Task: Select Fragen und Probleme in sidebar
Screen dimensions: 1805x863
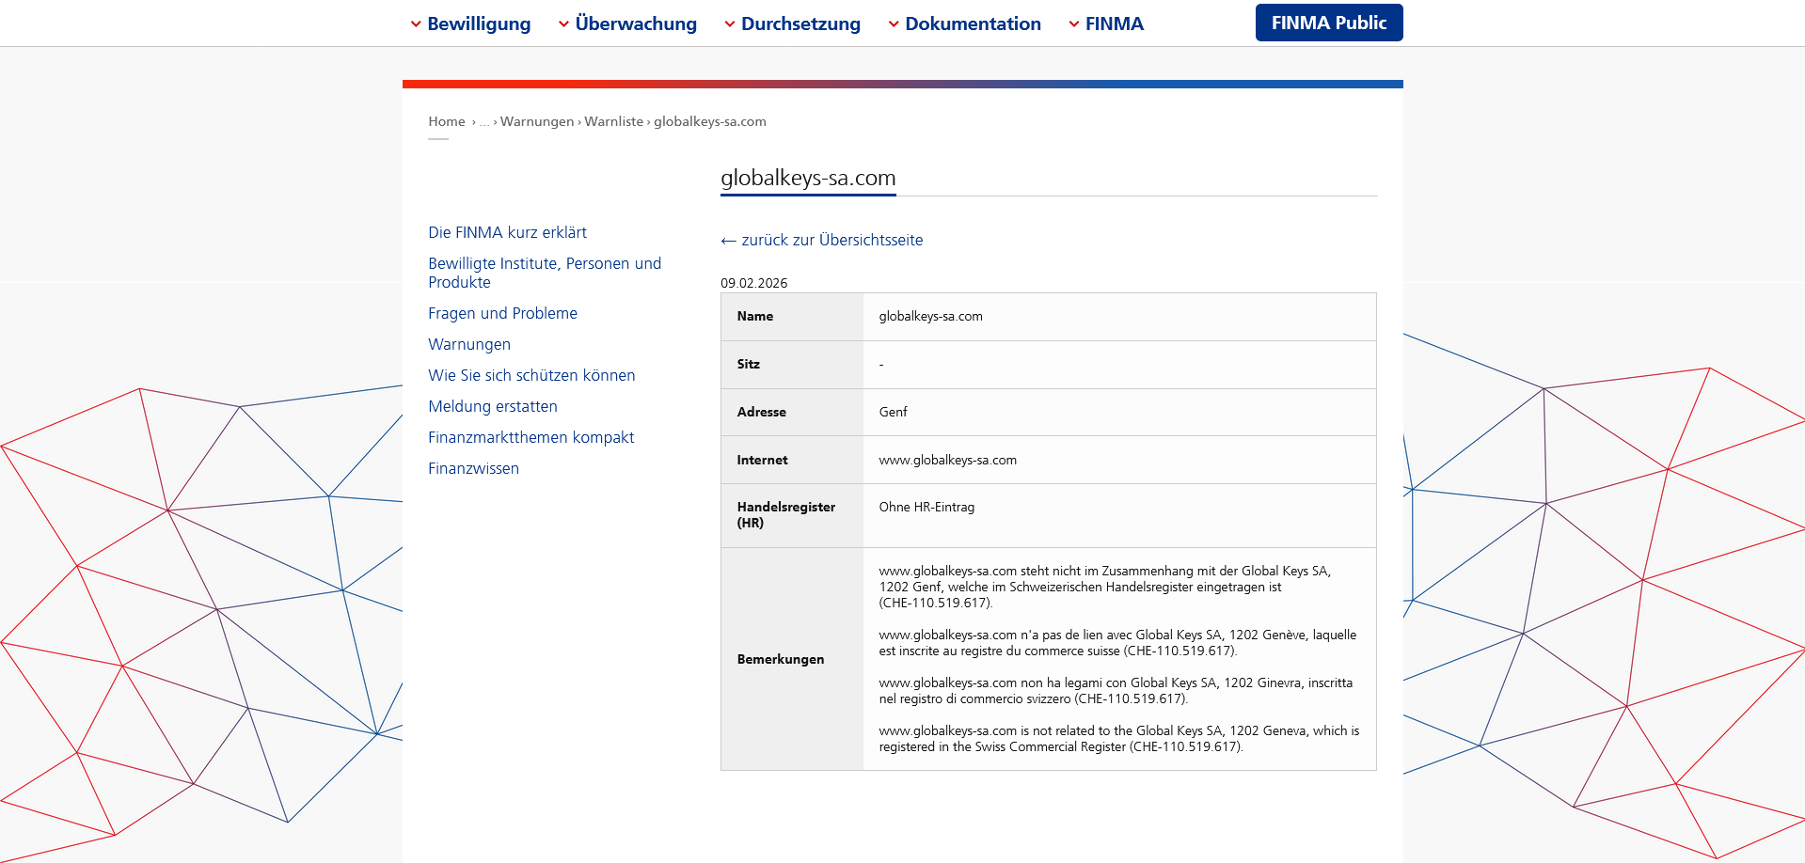Action: (x=502, y=313)
